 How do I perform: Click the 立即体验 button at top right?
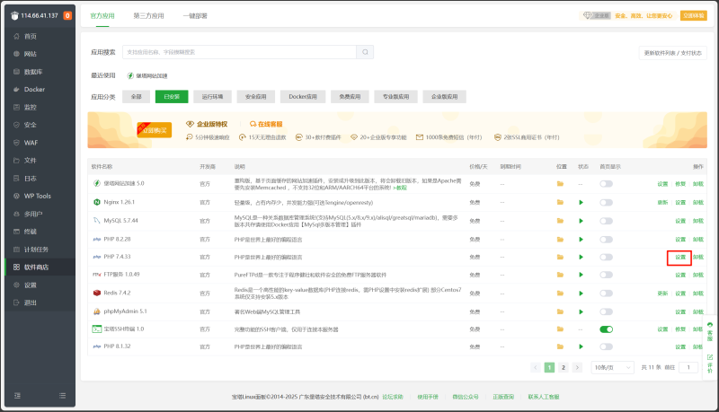click(693, 15)
